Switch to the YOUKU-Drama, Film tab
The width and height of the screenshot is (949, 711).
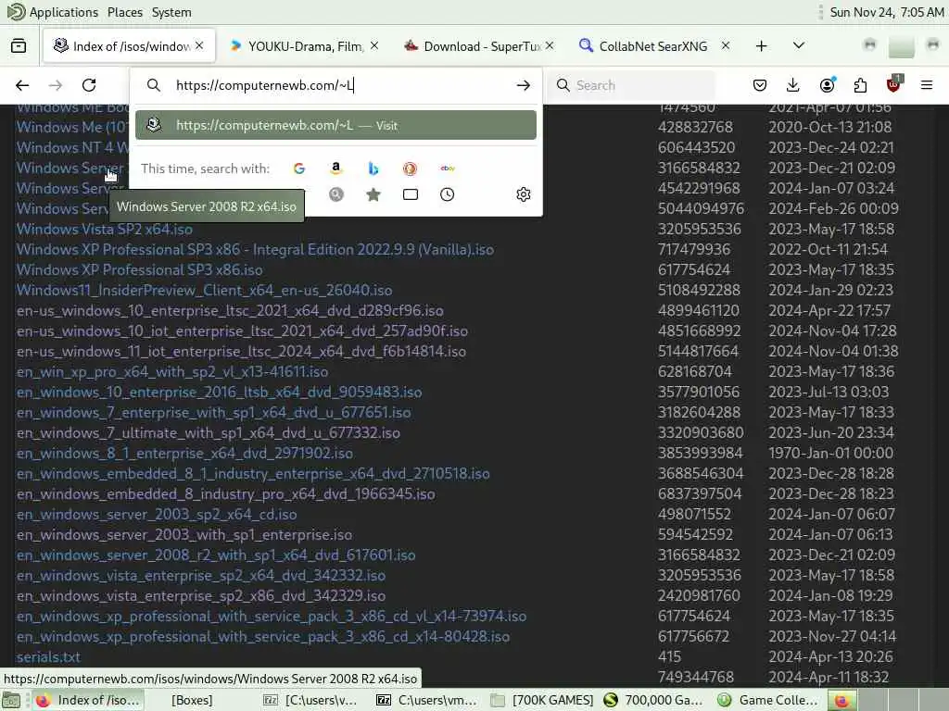point(304,46)
